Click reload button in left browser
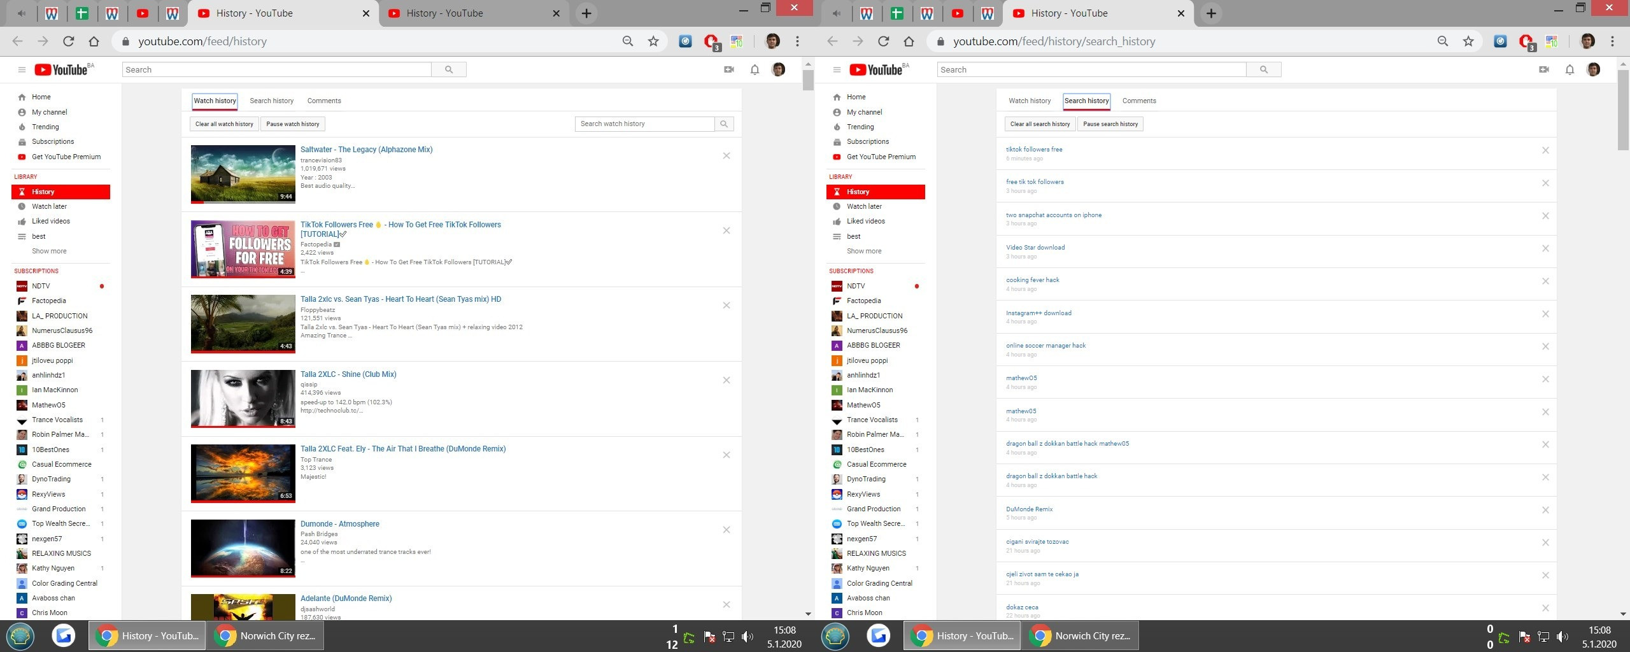Screen dimensions: 1630x652 pos(68,41)
